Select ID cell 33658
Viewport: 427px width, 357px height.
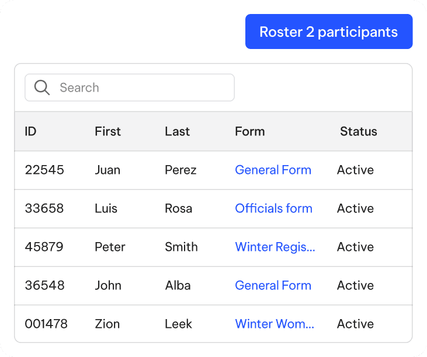pyautogui.click(x=44, y=209)
